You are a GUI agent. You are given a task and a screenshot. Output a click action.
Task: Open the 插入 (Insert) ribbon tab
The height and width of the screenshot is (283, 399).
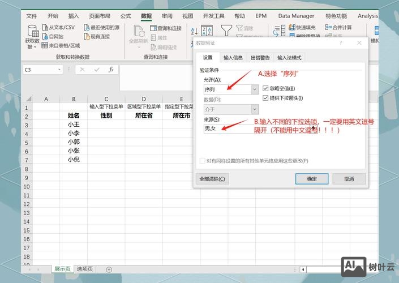click(x=74, y=16)
